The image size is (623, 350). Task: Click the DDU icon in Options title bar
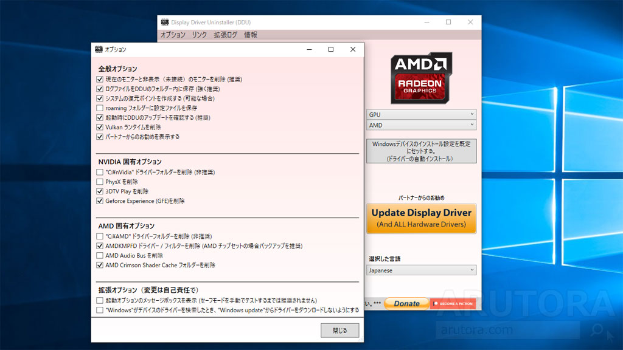[99, 49]
